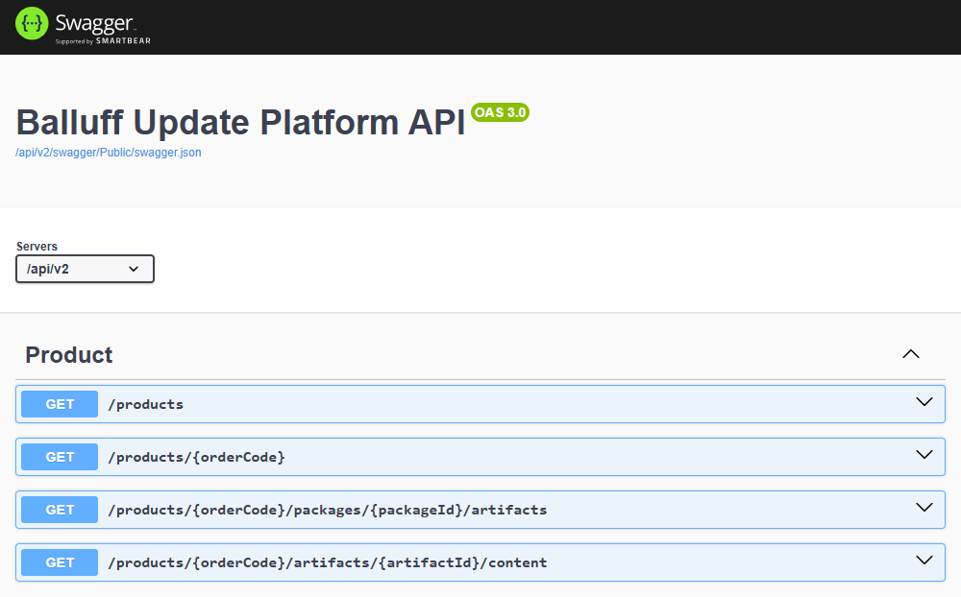The height and width of the screenshot is (597, 961).
Task: Click the GET badge for /products
Action: tap(60, 404)
